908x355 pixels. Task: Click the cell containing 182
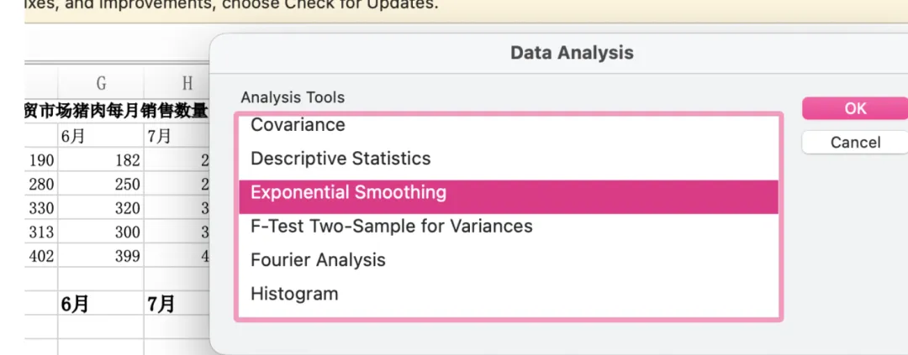click(x=101, y=160)
